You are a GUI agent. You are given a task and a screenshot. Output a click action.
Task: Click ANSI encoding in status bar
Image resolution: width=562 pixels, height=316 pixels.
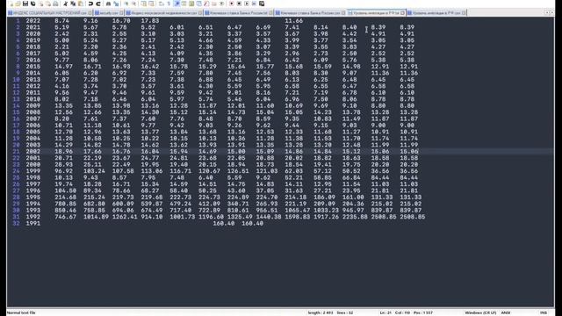pyautogui.click(x=506, y=312)
